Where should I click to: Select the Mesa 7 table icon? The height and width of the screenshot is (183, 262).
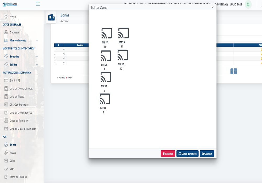pyautogui.click(x=105, y=99)
